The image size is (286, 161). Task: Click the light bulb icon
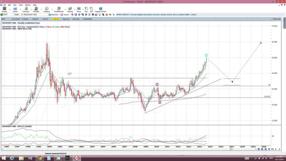pos(100,15)
